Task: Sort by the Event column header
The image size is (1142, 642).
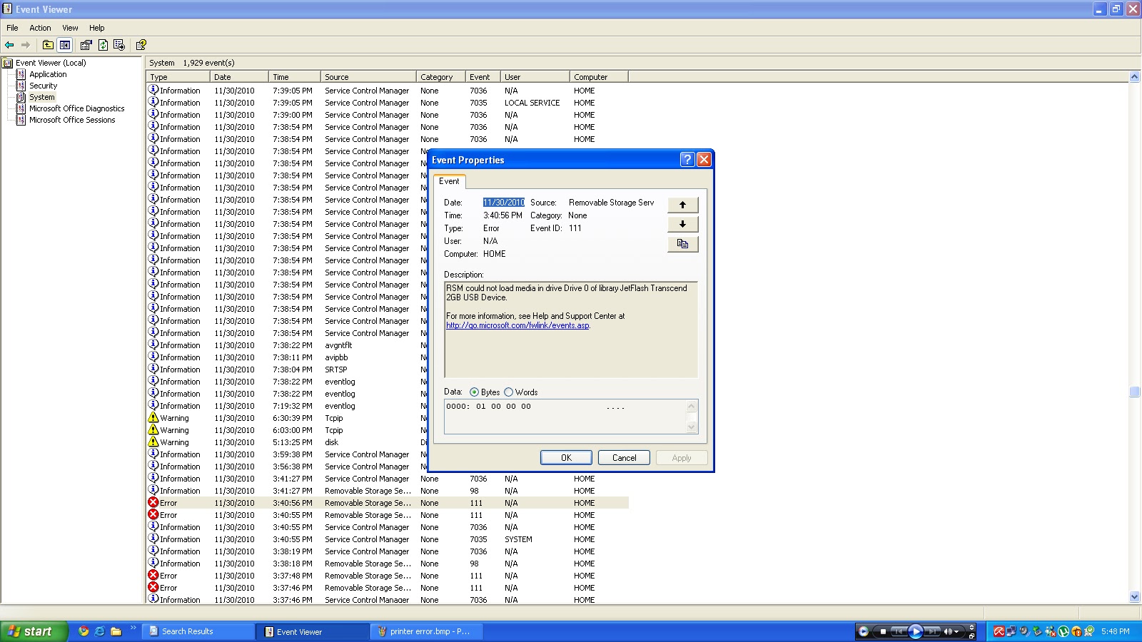Action: click(482, 77)
